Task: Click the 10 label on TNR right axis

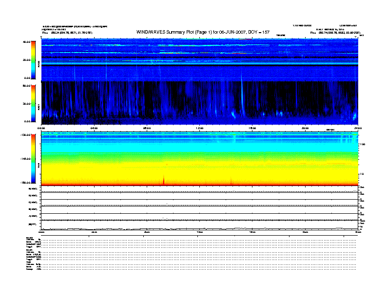Action: coord(362,174)
